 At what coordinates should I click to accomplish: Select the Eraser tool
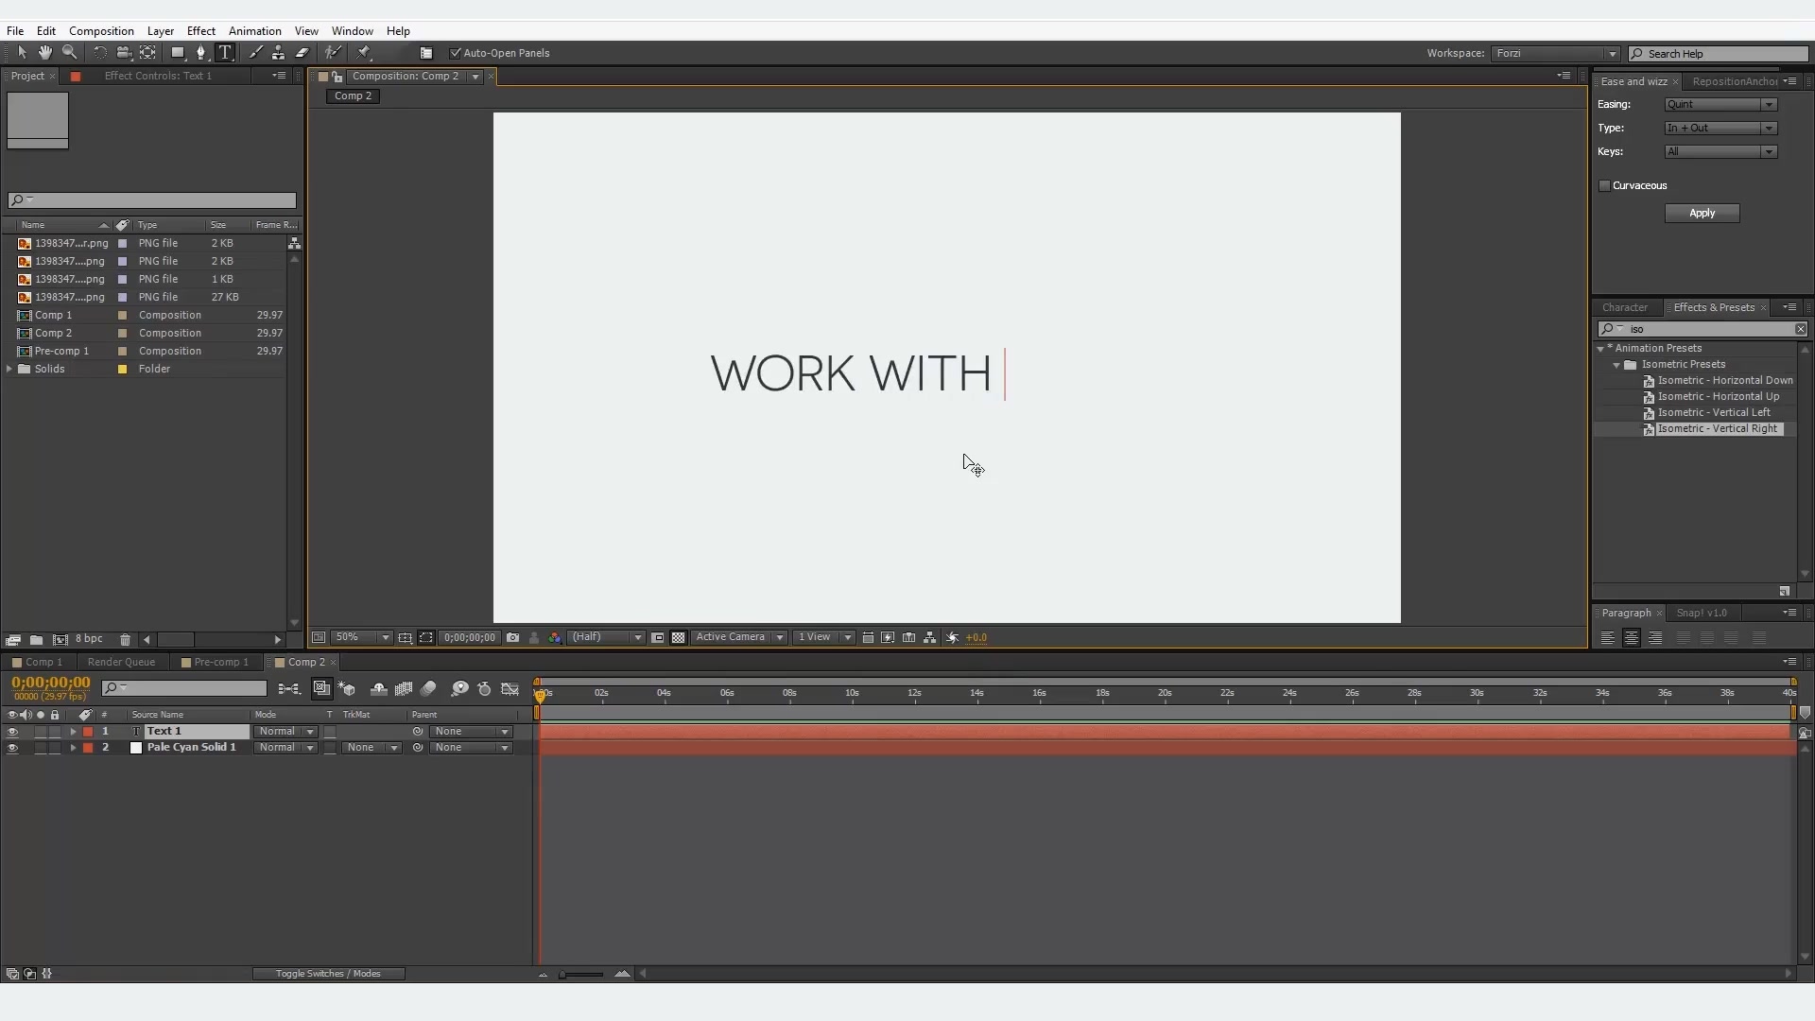[x=302, y=53]
